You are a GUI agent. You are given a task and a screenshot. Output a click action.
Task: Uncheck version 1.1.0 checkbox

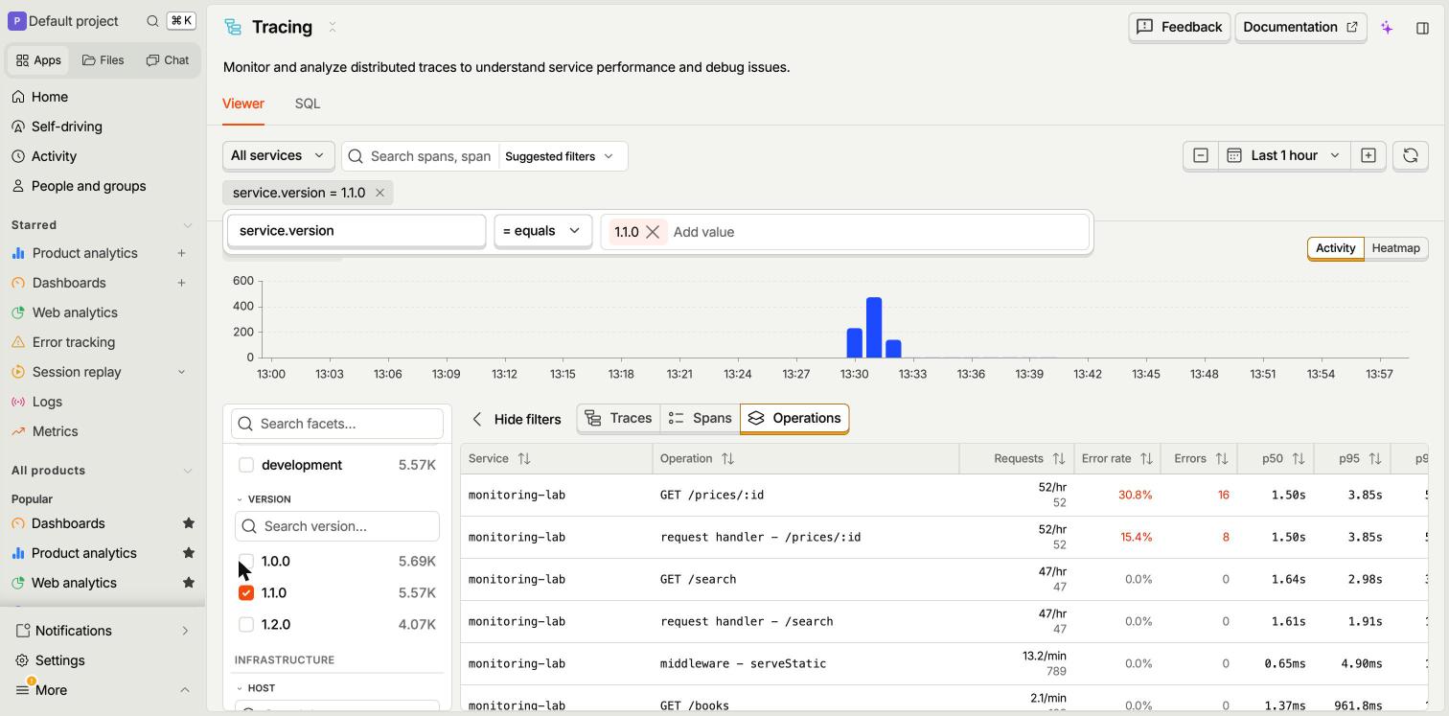pyautogui.click(x=246, y=592)
